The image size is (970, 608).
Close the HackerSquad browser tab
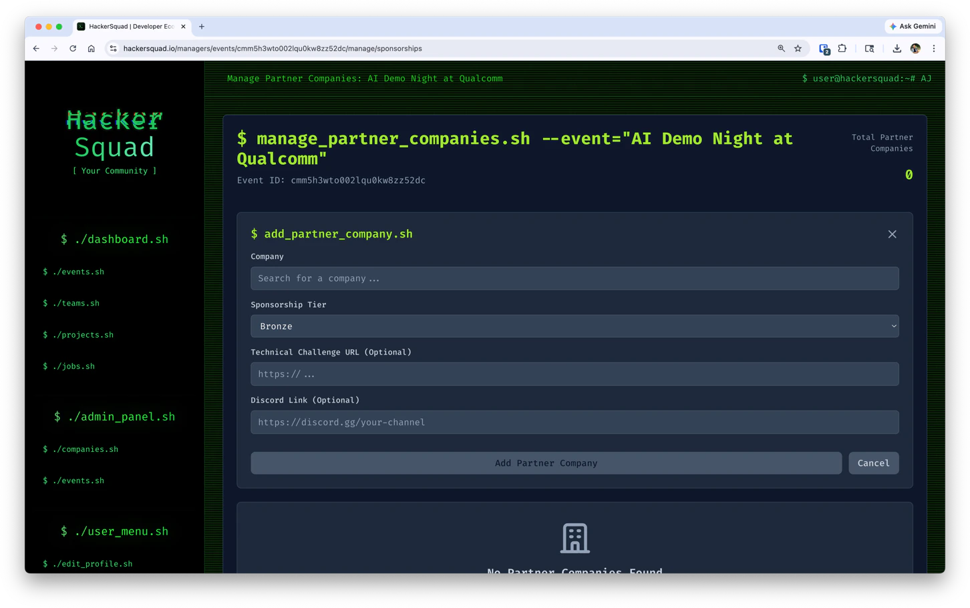(183, 27)
